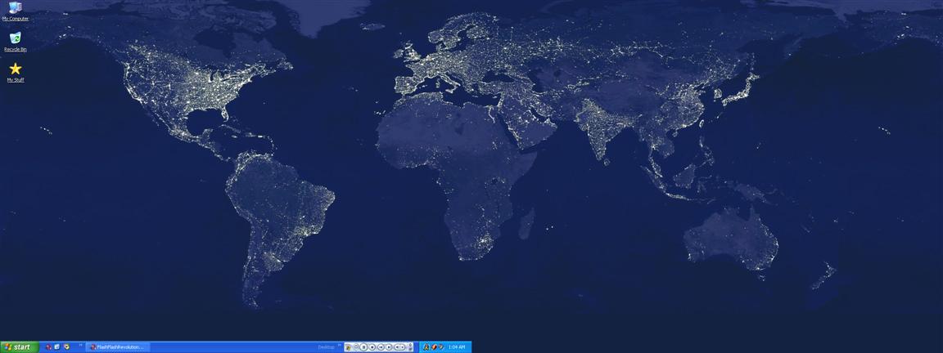The width and height of the screenshot is (943, 353).
Task: Open the Desktop toolbar label
Action: coord(326,347)
